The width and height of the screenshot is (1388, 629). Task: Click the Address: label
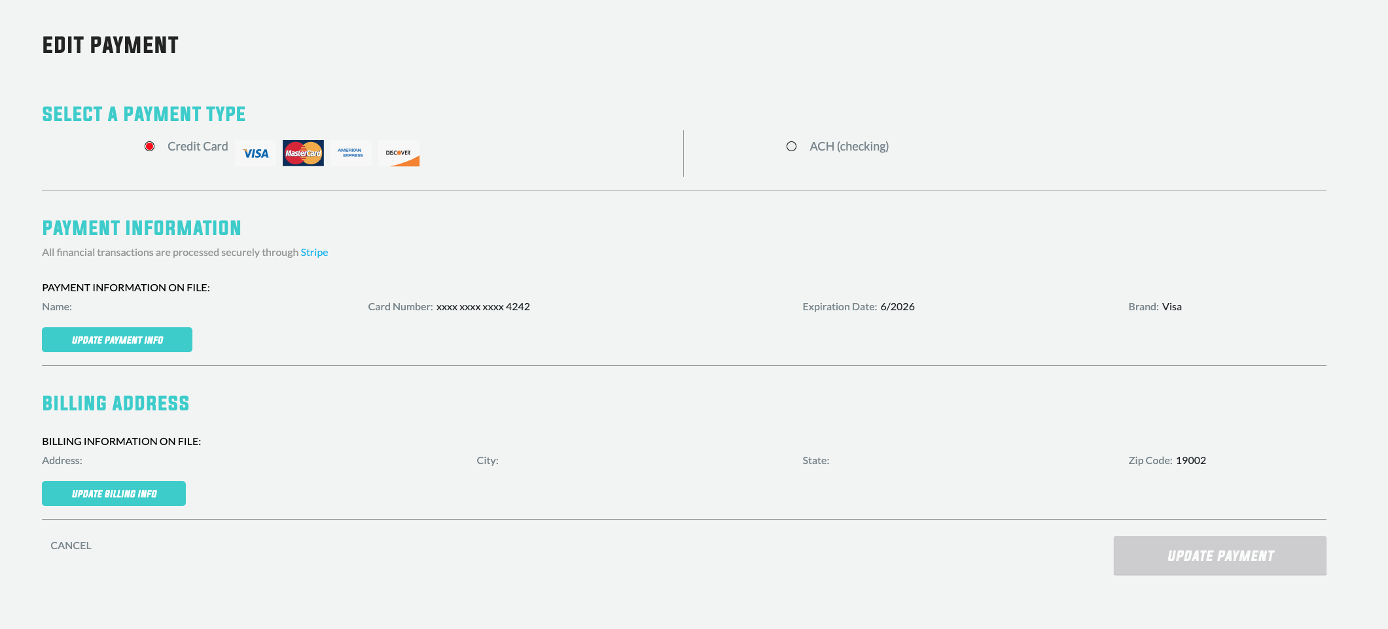tap(62, 461)
